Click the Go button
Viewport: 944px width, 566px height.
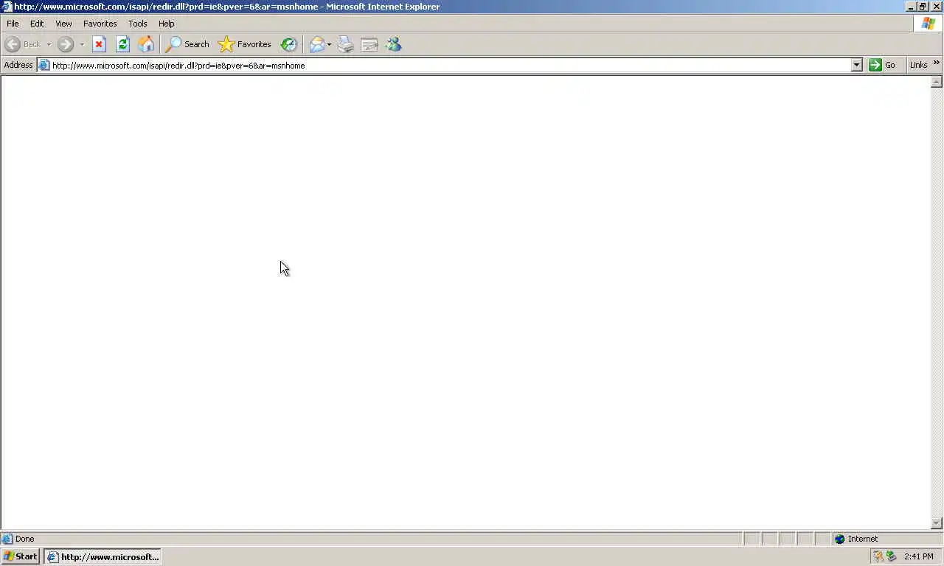pyautogui.click(x=882, y=65)
